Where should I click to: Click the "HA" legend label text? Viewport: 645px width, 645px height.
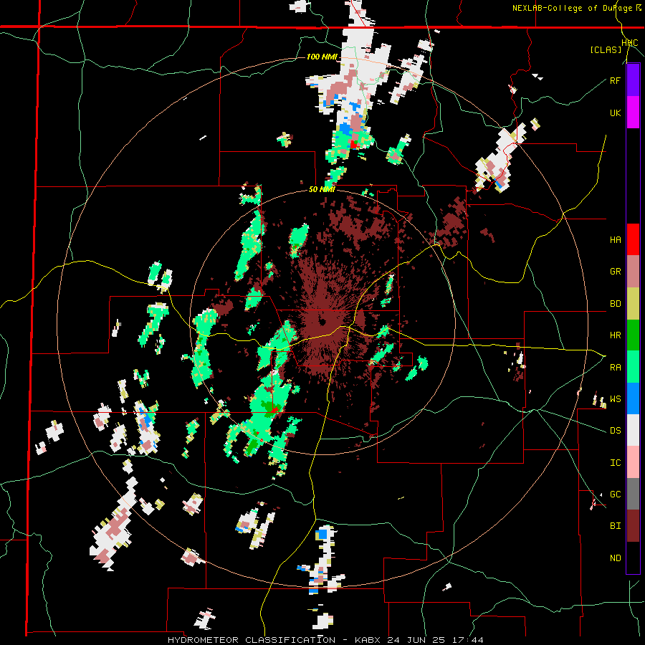[x=616, y=240]
